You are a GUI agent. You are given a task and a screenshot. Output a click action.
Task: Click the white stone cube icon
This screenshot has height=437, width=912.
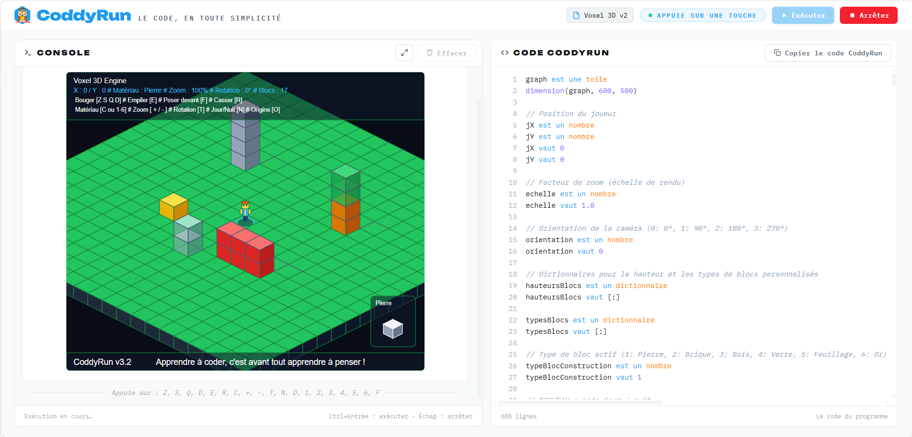(393, 329)
